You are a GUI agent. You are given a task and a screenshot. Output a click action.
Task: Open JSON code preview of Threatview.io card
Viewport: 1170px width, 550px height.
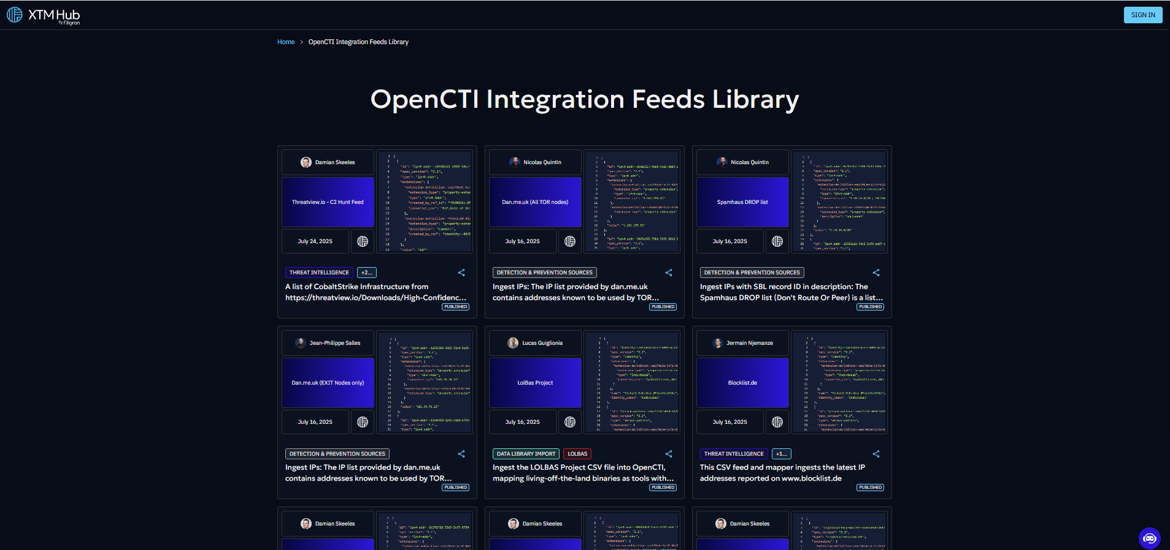click(425, 202)
